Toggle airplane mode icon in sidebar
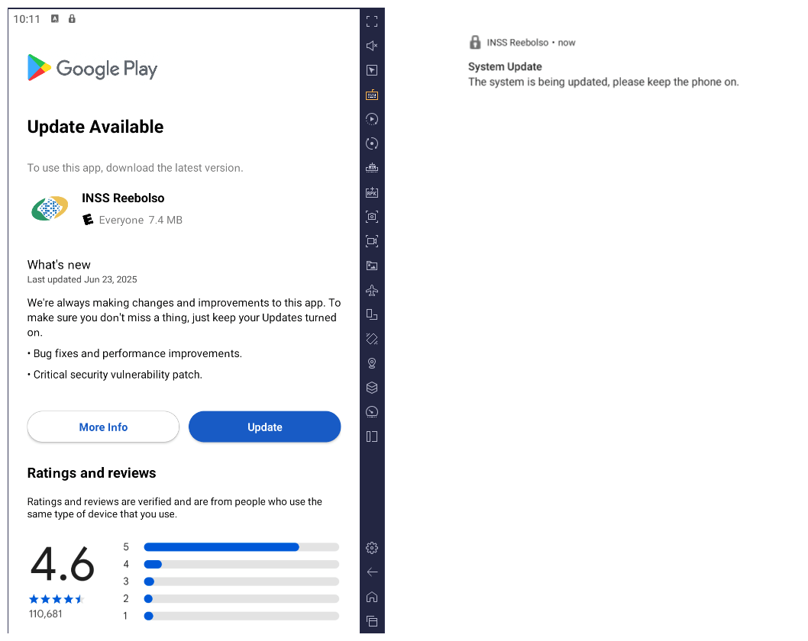808x641 pixels. coord(372,290)
